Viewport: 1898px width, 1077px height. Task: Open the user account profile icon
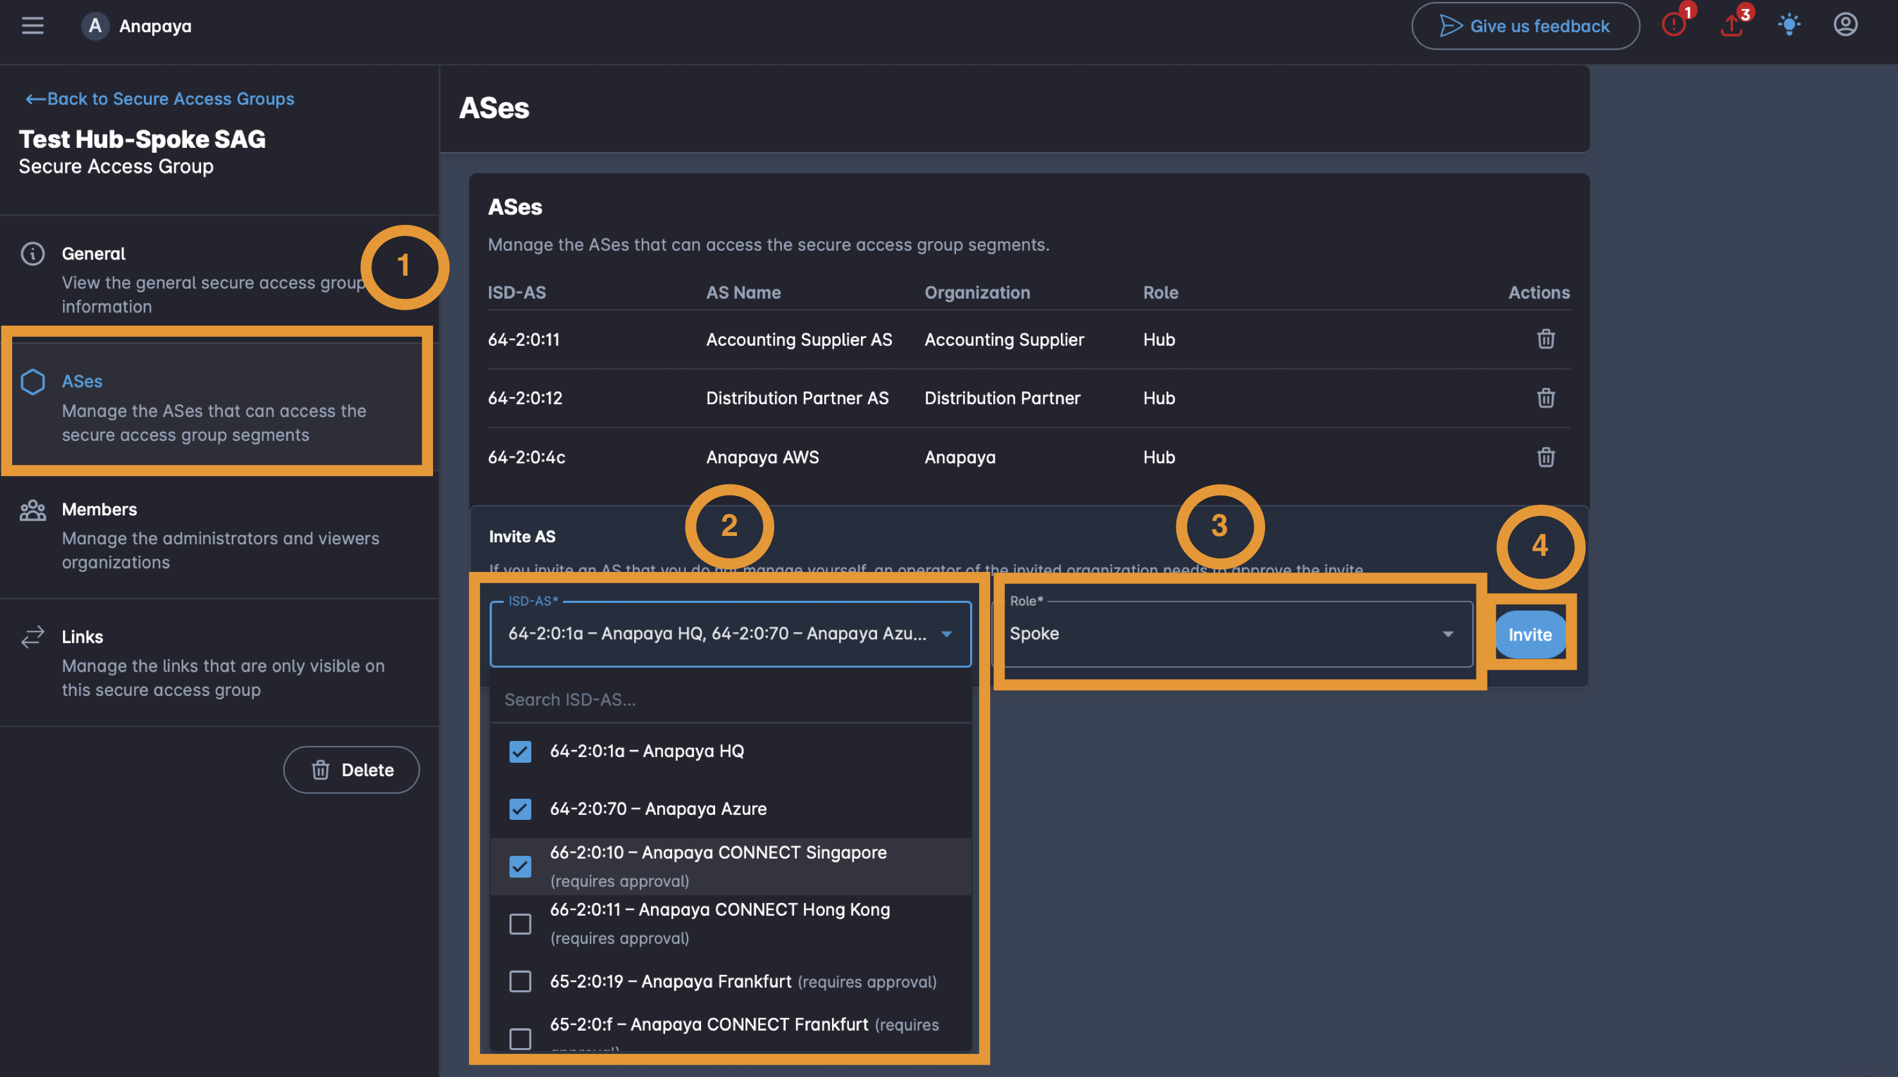1845,24
